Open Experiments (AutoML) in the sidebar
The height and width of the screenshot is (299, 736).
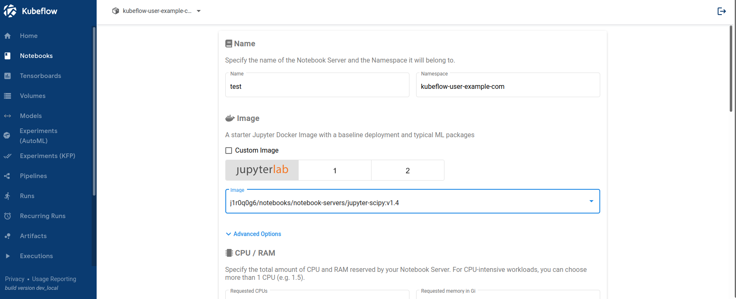38,136
